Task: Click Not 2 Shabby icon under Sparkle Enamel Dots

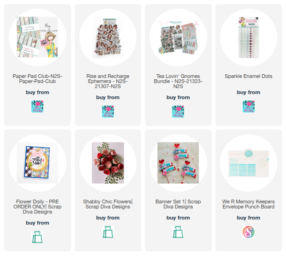Action: click(249, 107)
